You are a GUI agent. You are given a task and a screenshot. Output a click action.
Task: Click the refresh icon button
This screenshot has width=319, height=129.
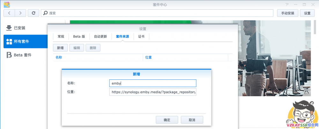[x=33, y=13]
